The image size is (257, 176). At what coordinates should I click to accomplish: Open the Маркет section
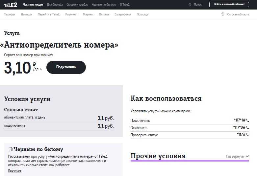coord(88,14)
